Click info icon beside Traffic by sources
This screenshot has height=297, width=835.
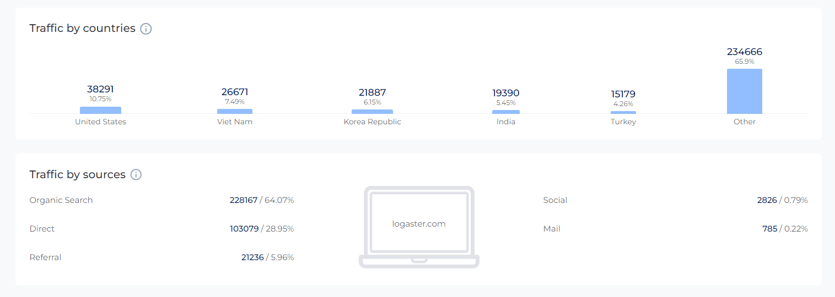click(136, 175)
